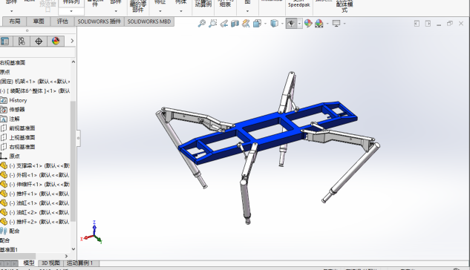The image size is (470, 270).
Task: Click the View Settings monitor icon
Action: [x=336, y=23]
